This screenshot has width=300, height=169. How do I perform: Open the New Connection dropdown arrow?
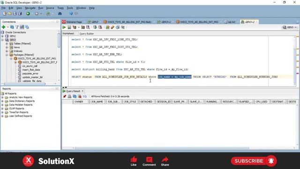point(8,27)
